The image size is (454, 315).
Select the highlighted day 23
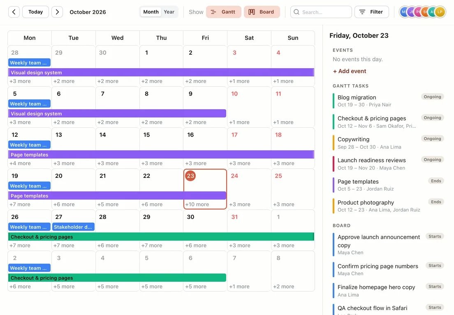point(190,176)
